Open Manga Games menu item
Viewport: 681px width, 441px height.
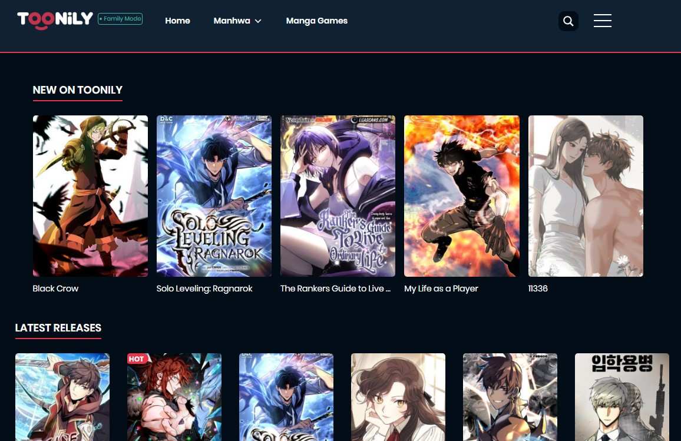click(x=316, y=21)
